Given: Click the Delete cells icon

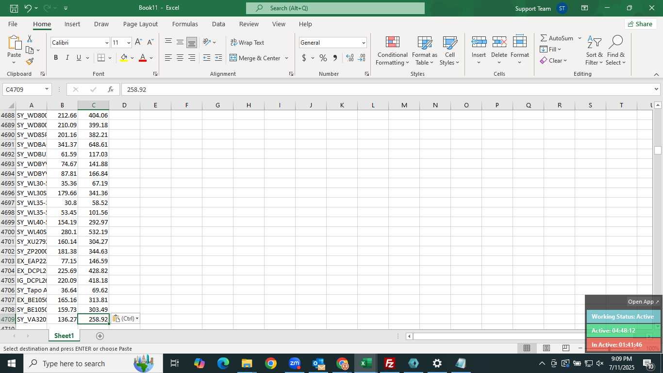Looking at the screenshot, I should click(499, 42).
